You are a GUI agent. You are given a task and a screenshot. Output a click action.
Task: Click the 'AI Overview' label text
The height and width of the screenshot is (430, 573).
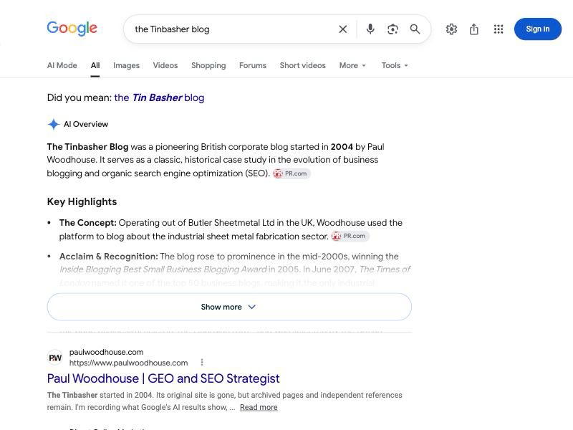(x=86, y=124)
